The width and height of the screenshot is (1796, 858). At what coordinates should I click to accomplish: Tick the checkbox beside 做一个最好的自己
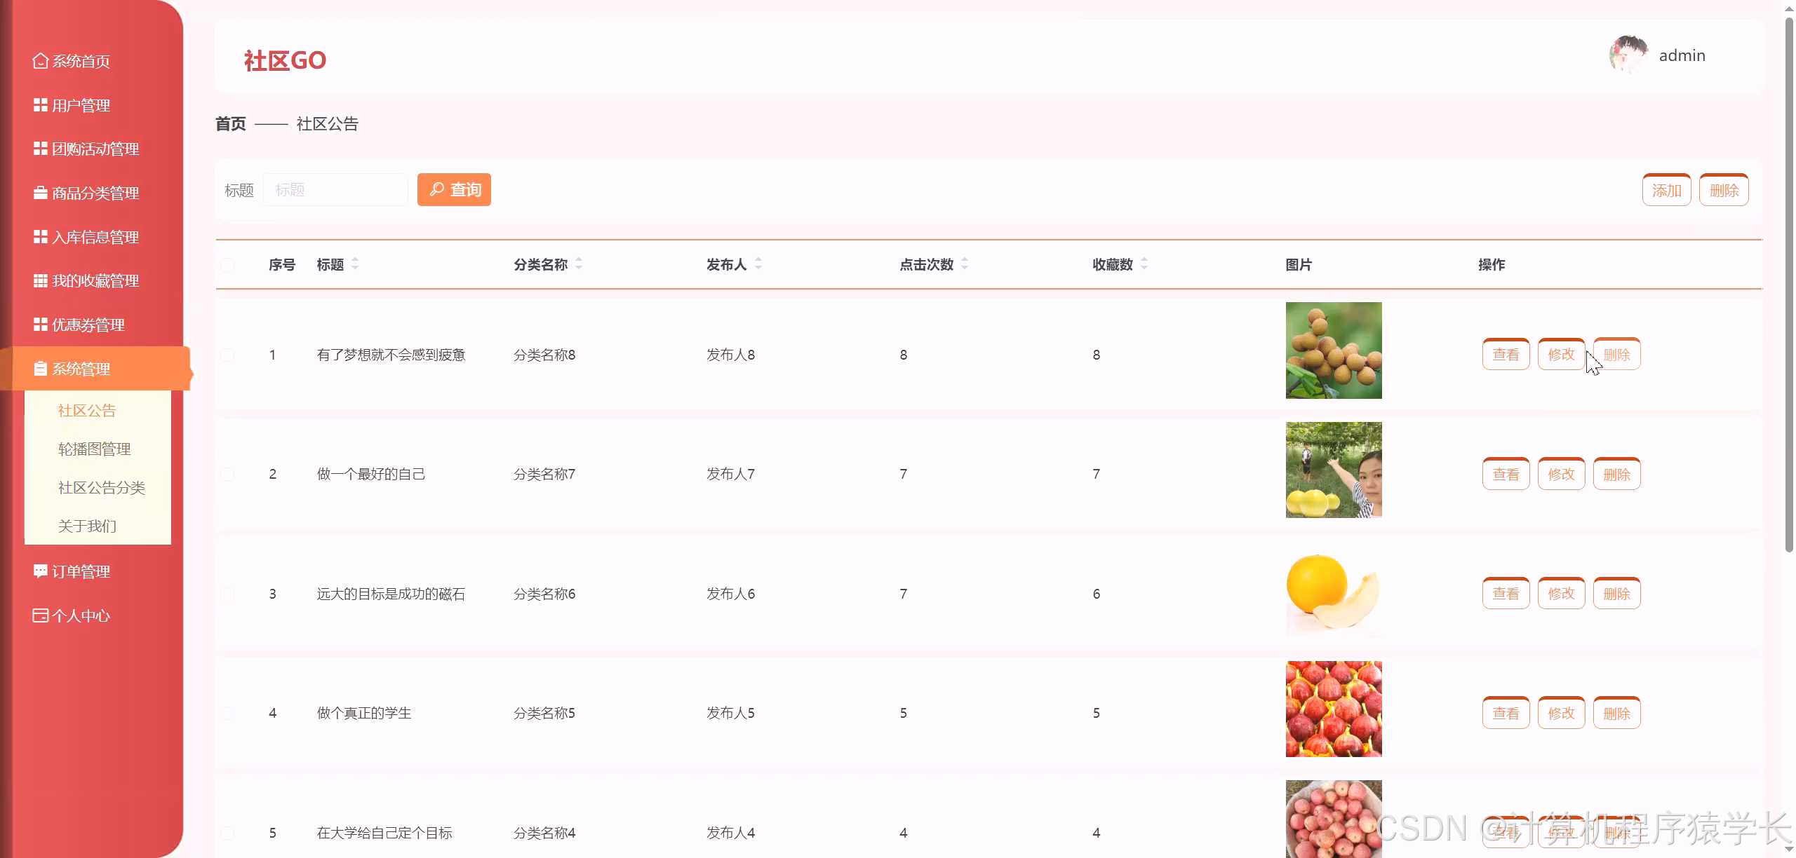[227, 474]
